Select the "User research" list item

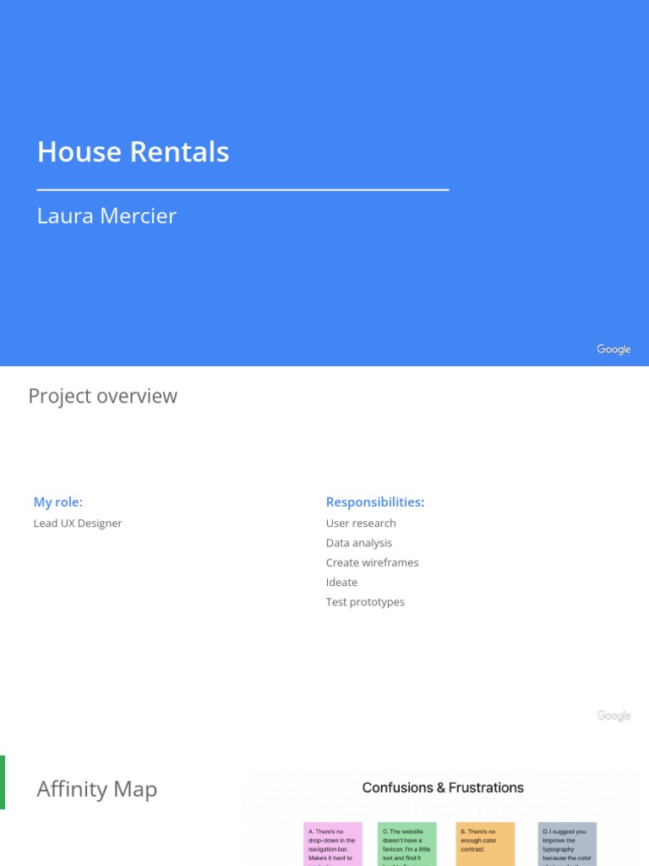click(361, 523)
